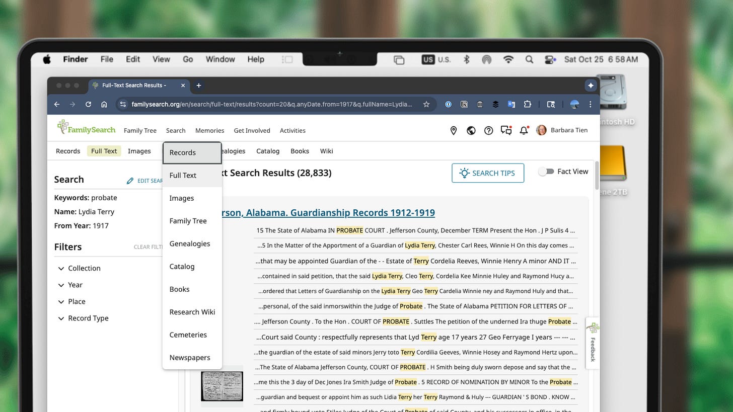Click the site information icon in address bar

pyautogui.click(x=122, y=104)
